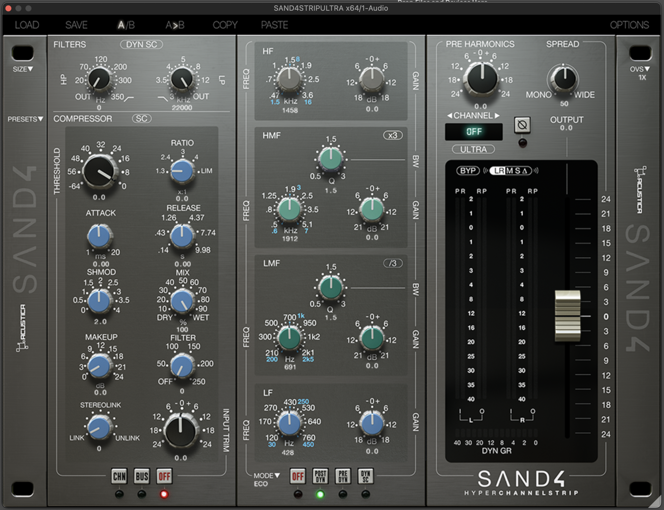Image resolution: width=664 pixels, height=510 pixels.
Task: Click the EQ POST DYN button
Action: point(320,476)
